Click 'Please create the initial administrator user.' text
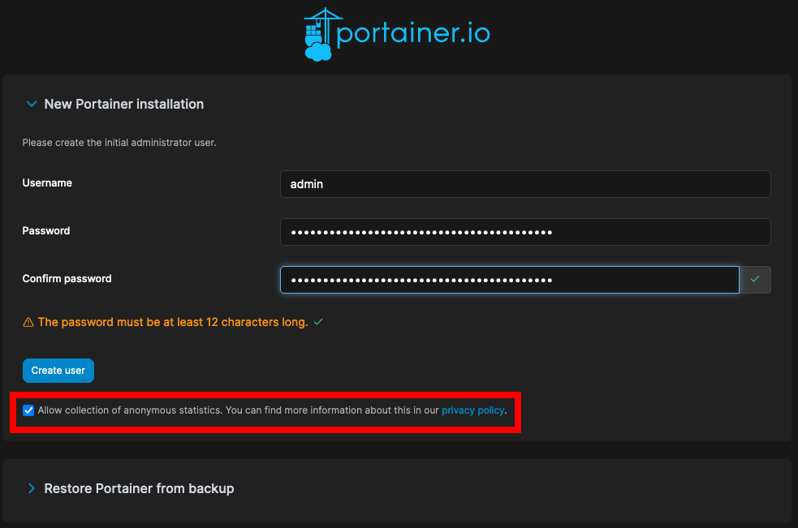The image size is (798, 528). (x=119, y=143)
